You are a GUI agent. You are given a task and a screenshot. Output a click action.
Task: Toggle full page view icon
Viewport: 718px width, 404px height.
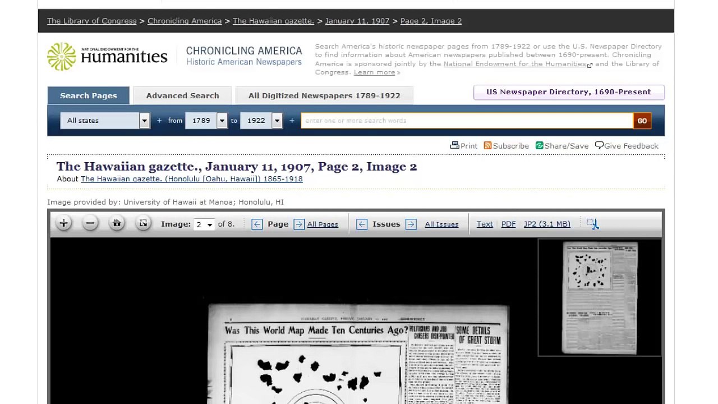143,223
